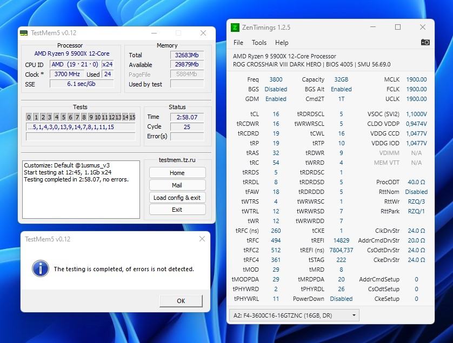Click the tRC value 54
The height and width of the screenshot is (343, 453).
[x=276, y=163]
